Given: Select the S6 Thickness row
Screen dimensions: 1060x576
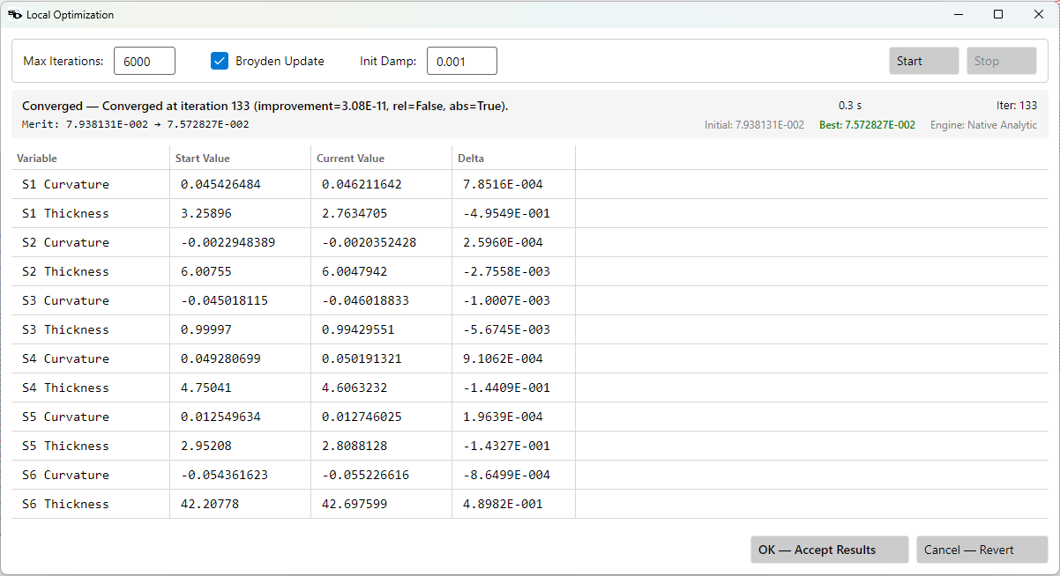Looking at the screenshot, I should [x=529, y=504].
